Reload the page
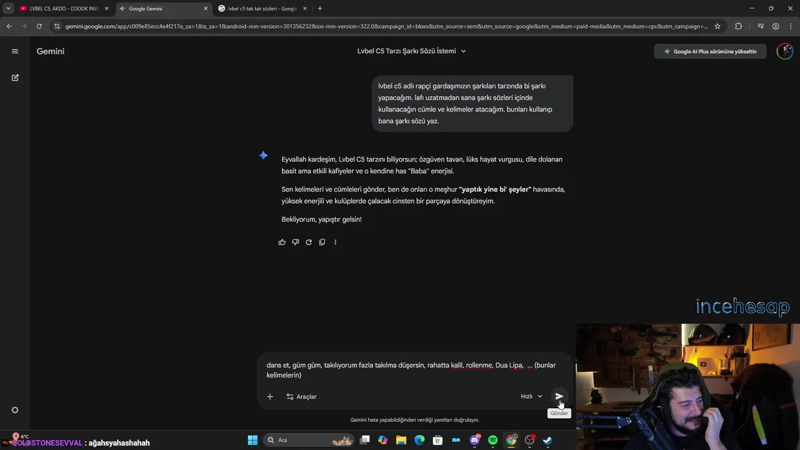The width and height of the screenshot is (800, 450). click(x=39, y=26)
